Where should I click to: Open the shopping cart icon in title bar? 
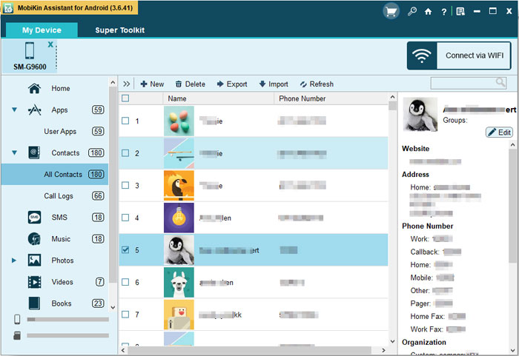tap(391, 12)
